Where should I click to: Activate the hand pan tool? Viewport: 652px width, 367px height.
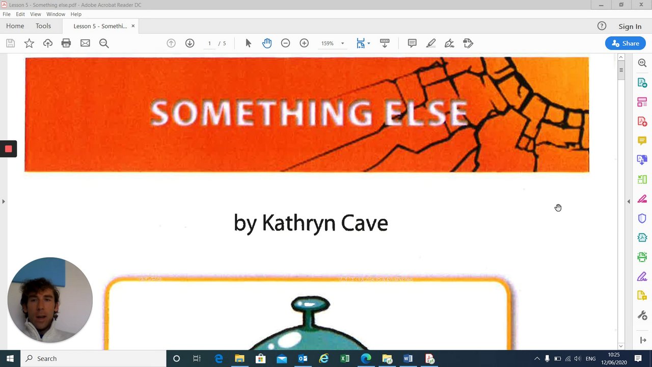click(267, 43)
